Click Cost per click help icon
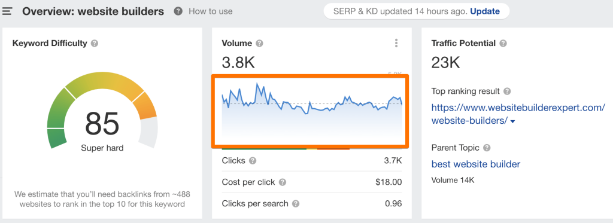Image resolution: width=613 pixels, height=223 pixels. coord(283,182)
